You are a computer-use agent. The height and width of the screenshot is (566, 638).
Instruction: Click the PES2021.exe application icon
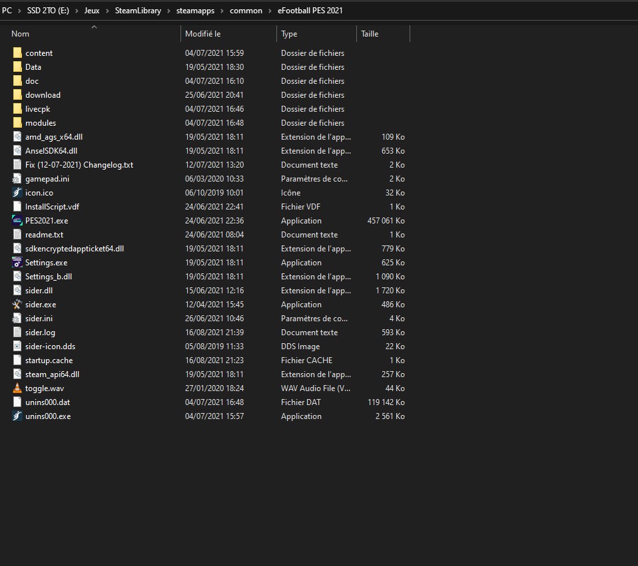point(17,221)
